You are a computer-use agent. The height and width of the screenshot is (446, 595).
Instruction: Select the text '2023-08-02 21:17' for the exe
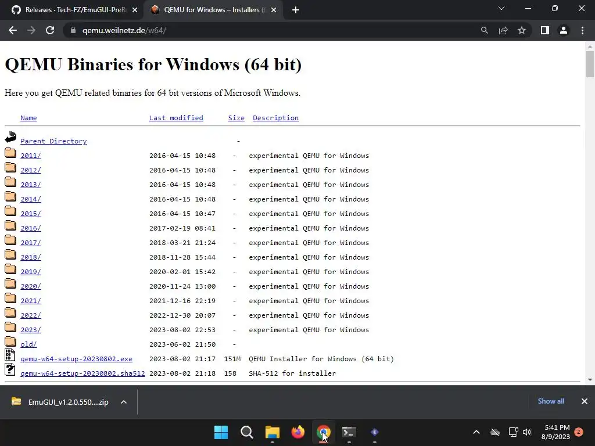coord(182,359)
